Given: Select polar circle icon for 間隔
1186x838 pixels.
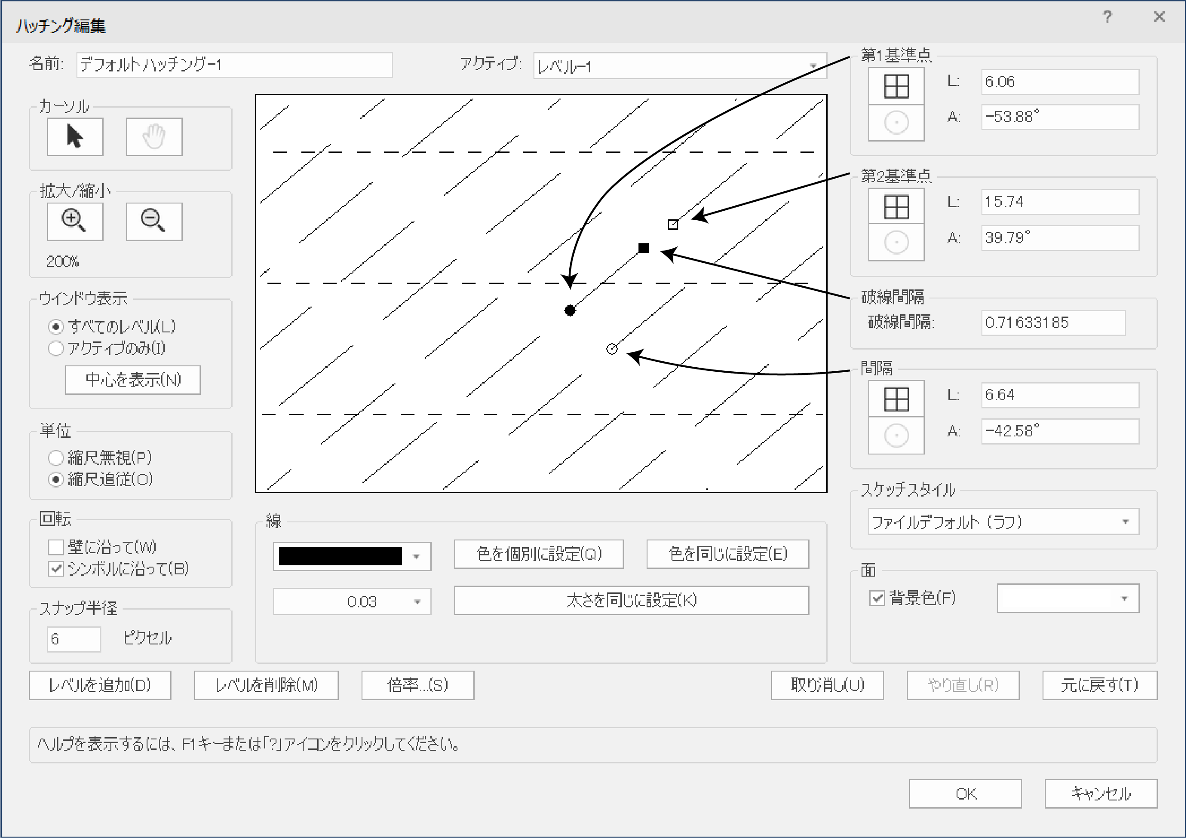Looking at the screenshot, I should 895,435.
